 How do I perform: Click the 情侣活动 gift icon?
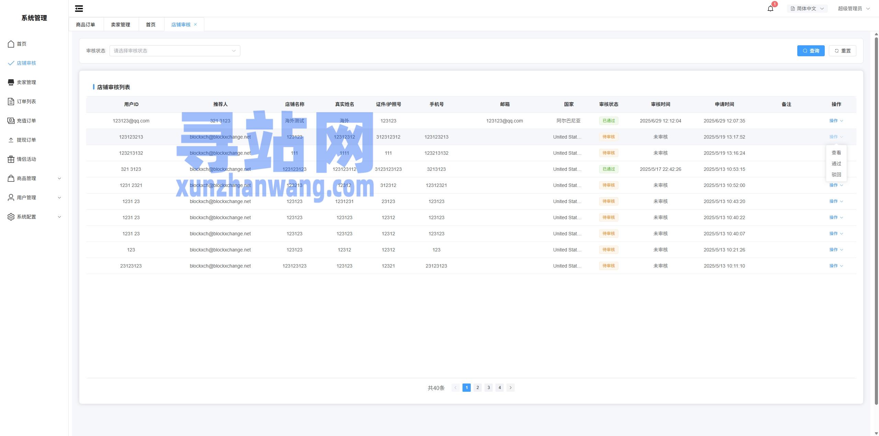click(x=11, y=159)
